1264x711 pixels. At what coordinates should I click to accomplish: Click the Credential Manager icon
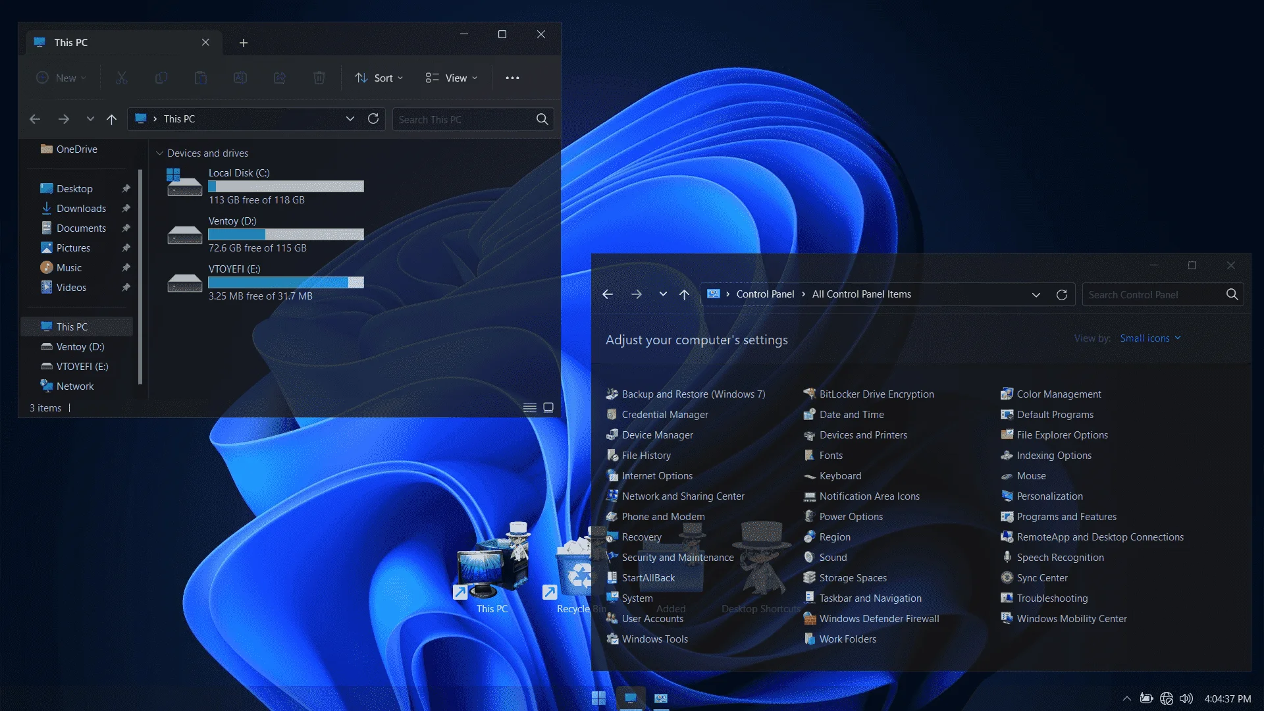click(612, 415)
